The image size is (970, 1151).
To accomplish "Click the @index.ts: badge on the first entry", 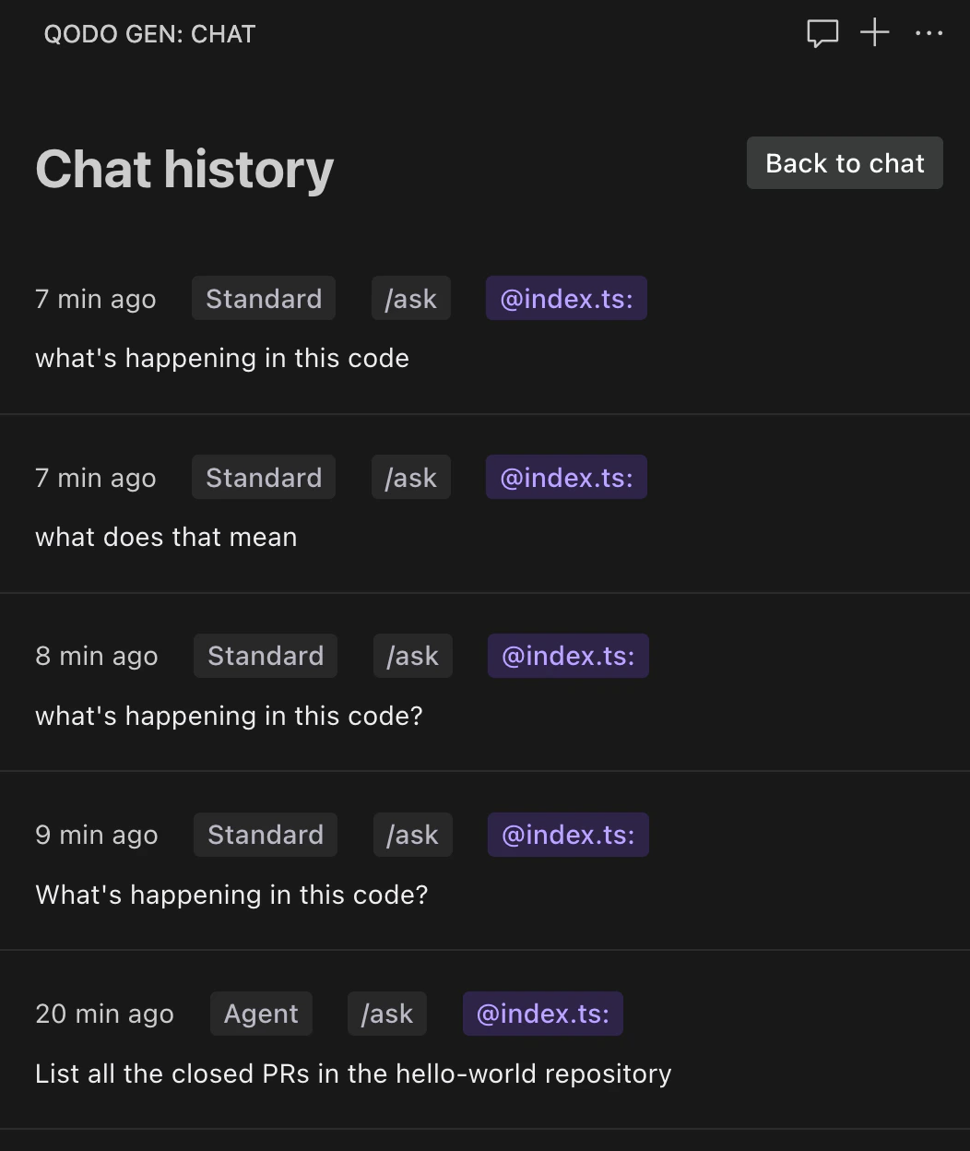I will [566, 298].
